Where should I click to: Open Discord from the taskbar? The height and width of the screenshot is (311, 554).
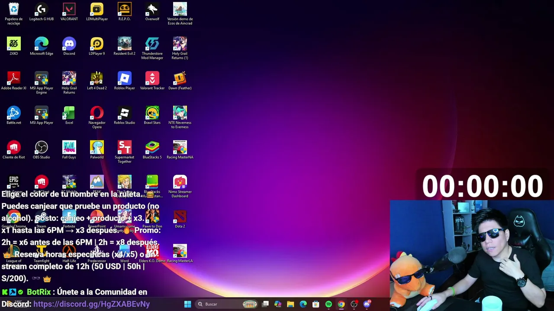click(x=367, y=304)
